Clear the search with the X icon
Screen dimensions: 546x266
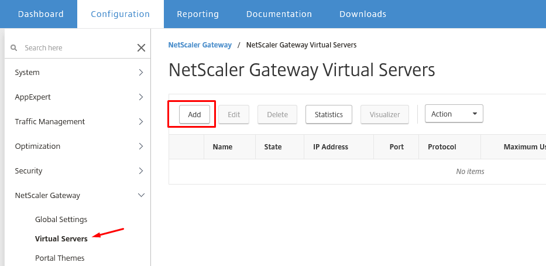(141, 48)
